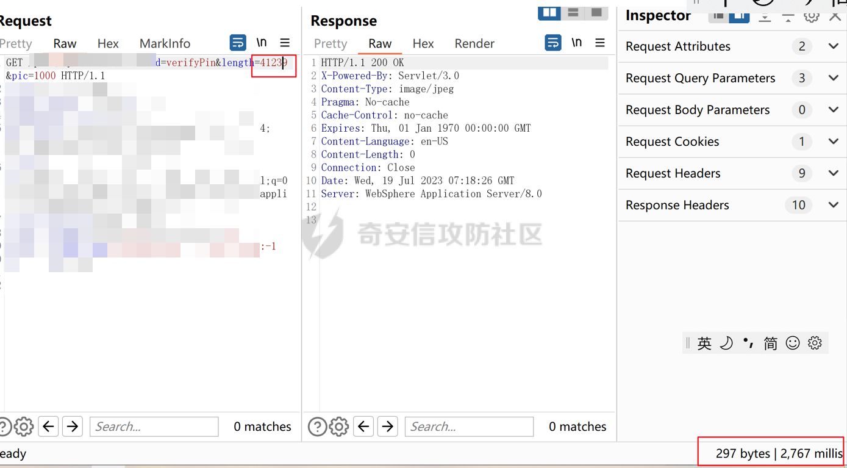Go to previous match in Response search
This screenshot has height=468, width=847.
[x=363, y=427]
